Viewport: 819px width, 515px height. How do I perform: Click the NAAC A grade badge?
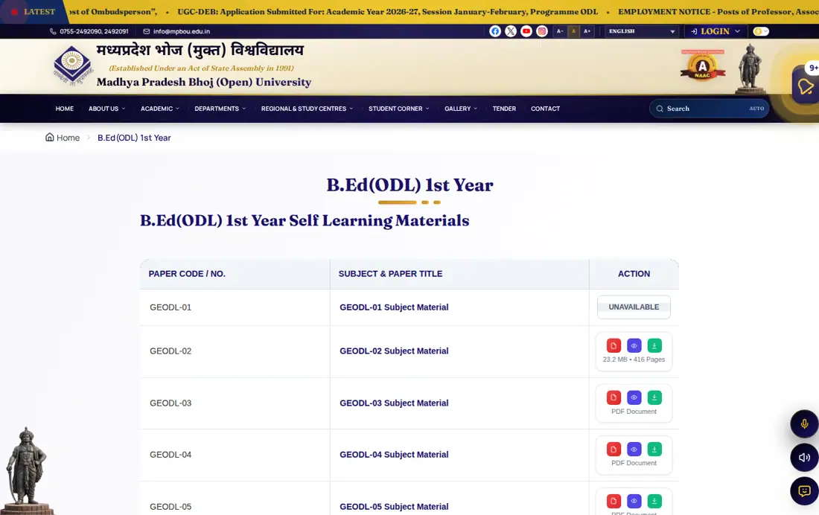tap(703, 66)
